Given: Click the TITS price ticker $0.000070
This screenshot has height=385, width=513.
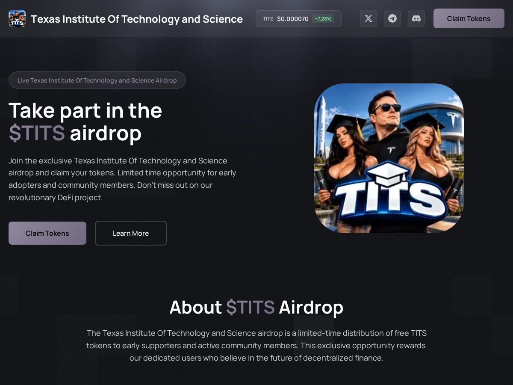Looking at the screenshot, I should point(298,19).
